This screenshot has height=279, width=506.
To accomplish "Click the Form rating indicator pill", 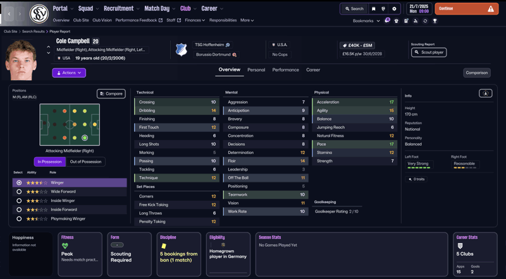I will coord(117,245).
